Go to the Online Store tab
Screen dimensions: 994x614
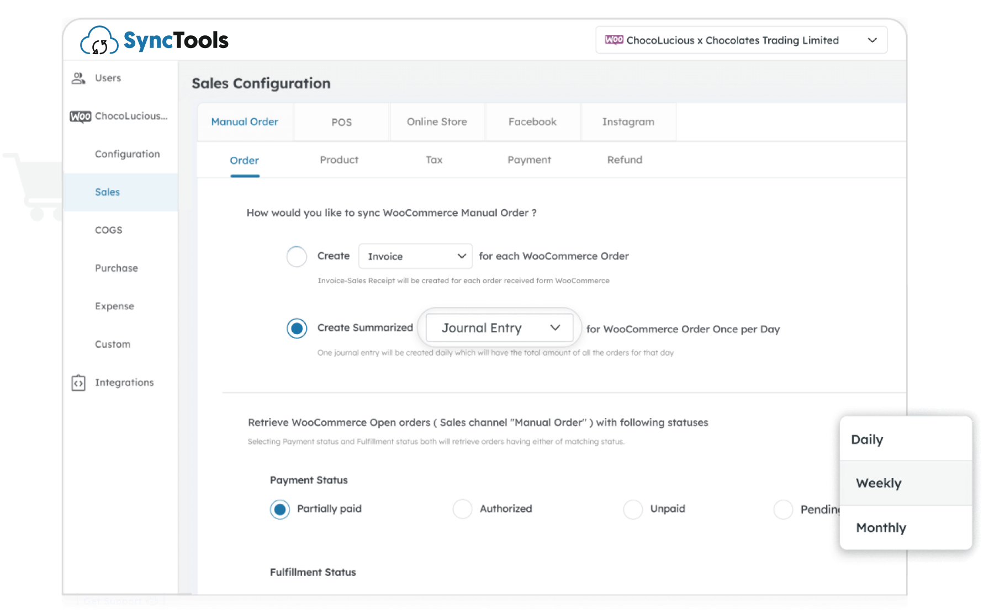437,122
